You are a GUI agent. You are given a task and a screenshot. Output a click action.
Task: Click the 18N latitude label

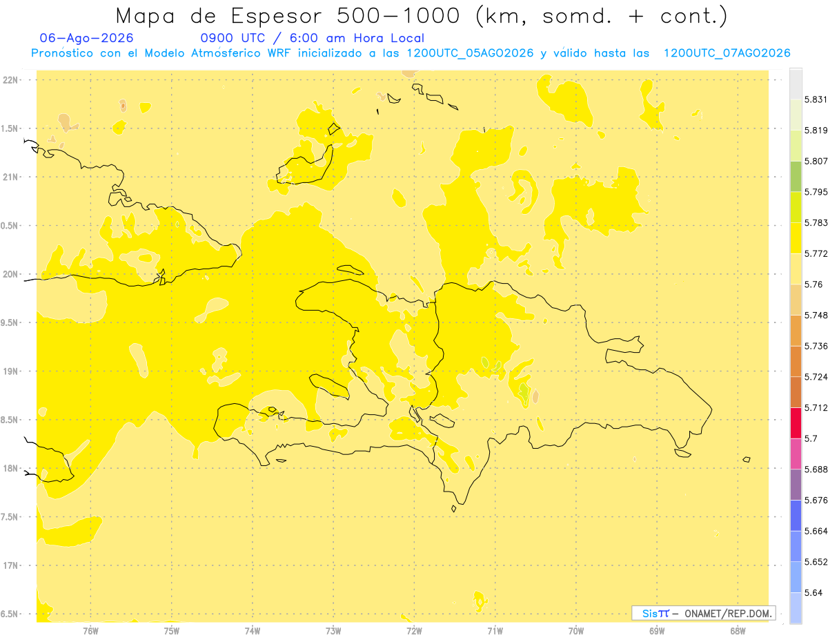tap(10, 469)
